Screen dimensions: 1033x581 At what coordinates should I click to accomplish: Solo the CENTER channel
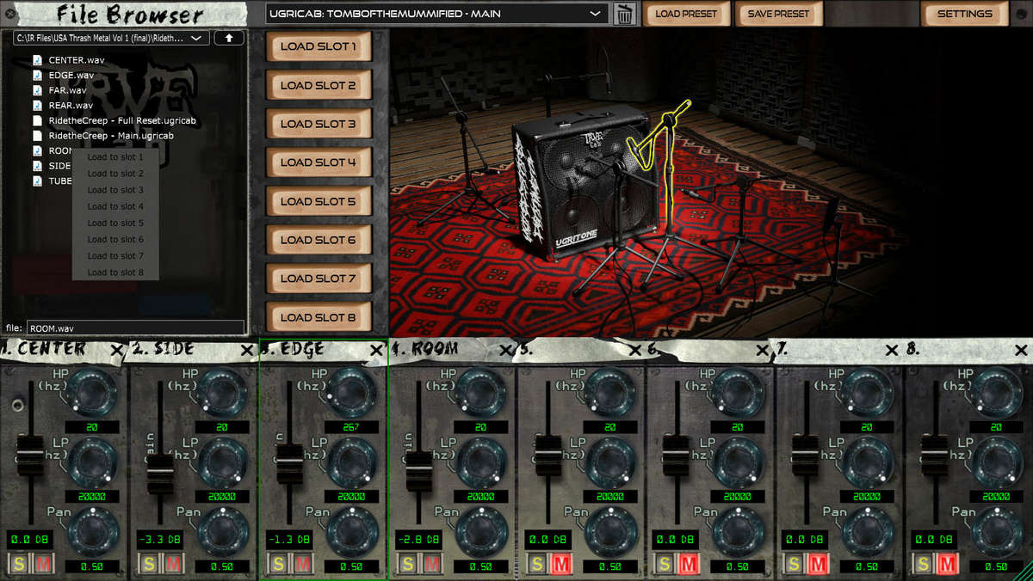[19, 564]
